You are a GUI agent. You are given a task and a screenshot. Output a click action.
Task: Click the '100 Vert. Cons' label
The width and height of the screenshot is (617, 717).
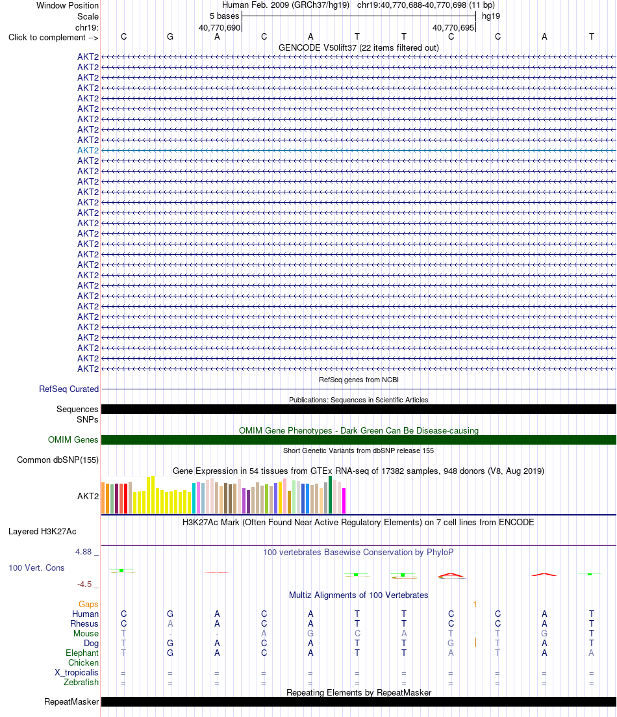pyautogui.click(x=36, y=568)
